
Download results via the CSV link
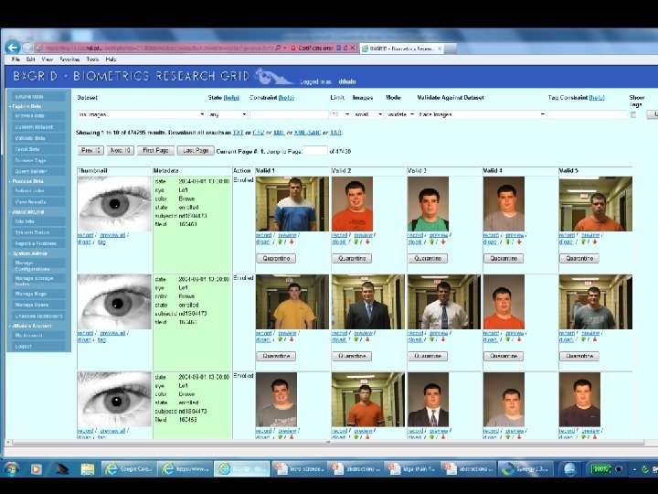coord(258,133)
